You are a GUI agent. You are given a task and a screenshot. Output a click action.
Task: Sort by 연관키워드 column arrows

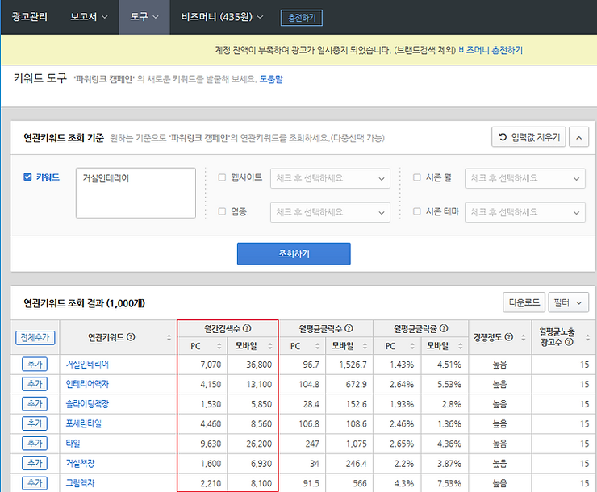pyautogui.click(x=169, y=337)
